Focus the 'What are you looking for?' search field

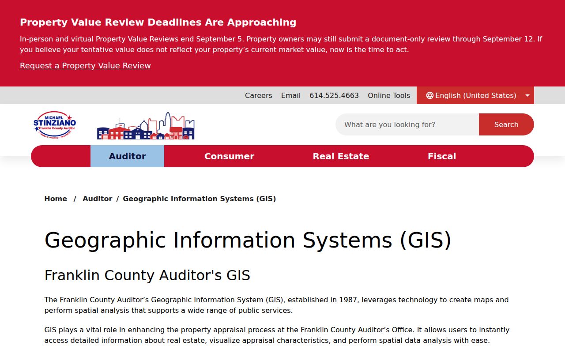[x=407, y=124]
